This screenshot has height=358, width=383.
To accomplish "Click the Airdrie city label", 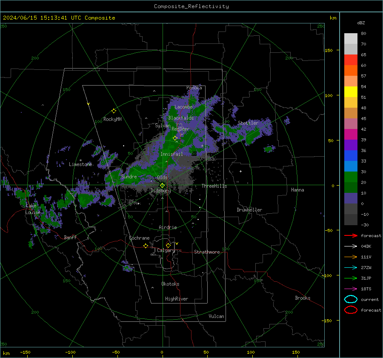I will click(168, 227).
